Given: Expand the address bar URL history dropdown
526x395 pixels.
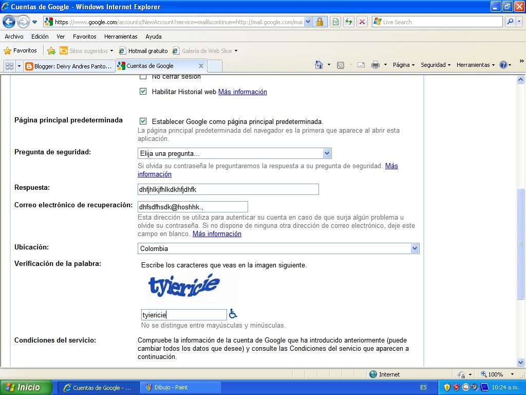Looking at the screenshot, I should click(308, 22).
